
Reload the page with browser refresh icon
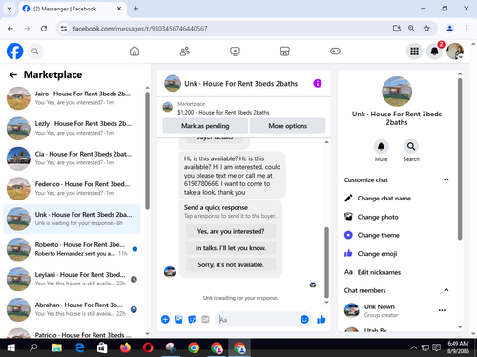[44, 29]
